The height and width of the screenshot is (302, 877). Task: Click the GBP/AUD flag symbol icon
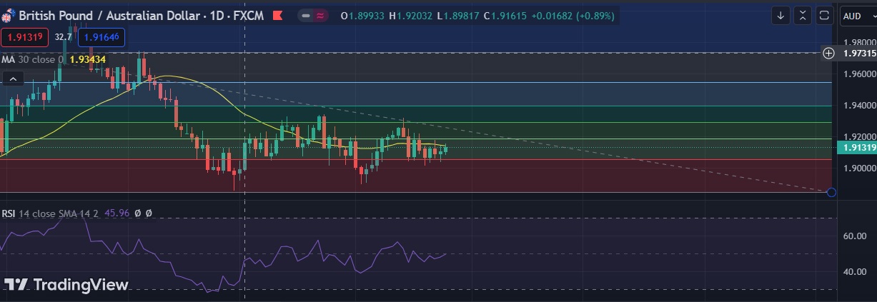8,15
